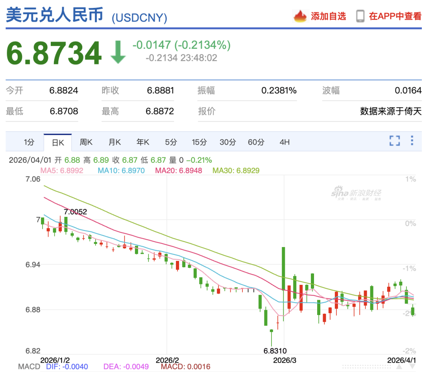Switch to the 周K weekly tab

click(x=86, y=142)
